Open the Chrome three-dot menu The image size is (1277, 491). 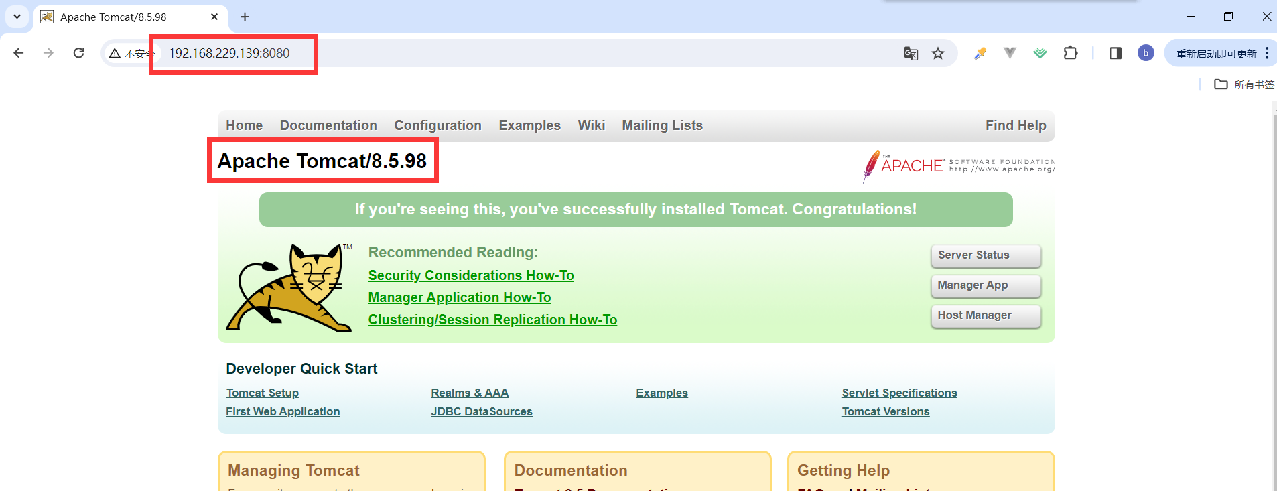[x=1267, y=53]
